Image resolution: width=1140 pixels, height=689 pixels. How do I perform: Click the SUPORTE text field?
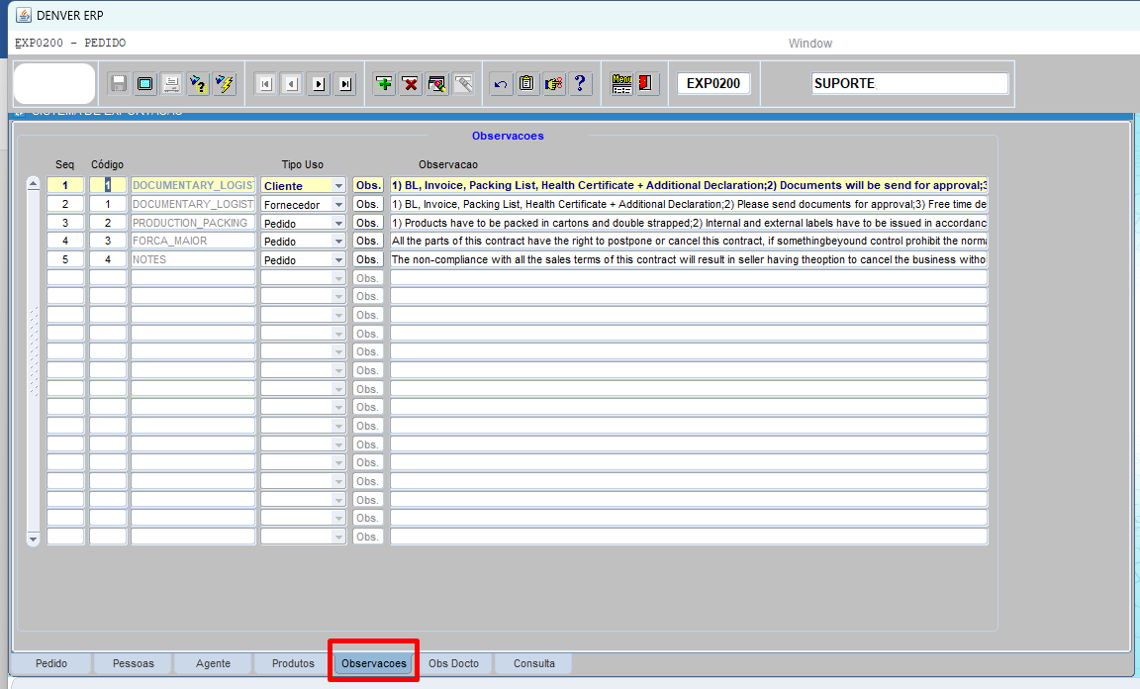pos(908,84)
